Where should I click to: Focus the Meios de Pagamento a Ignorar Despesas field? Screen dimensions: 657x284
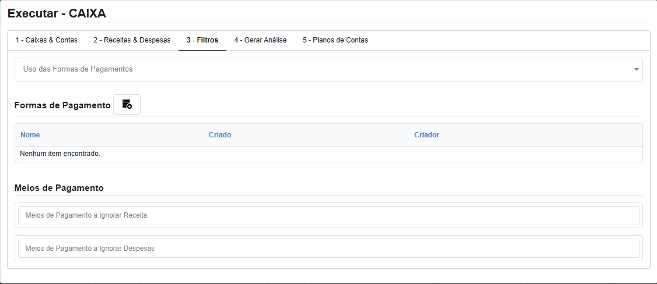click(x=328, y=248)
